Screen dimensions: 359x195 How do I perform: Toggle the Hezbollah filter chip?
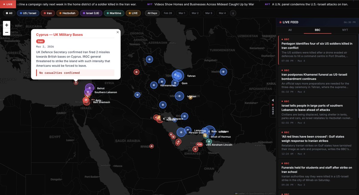tap(67, 13)
